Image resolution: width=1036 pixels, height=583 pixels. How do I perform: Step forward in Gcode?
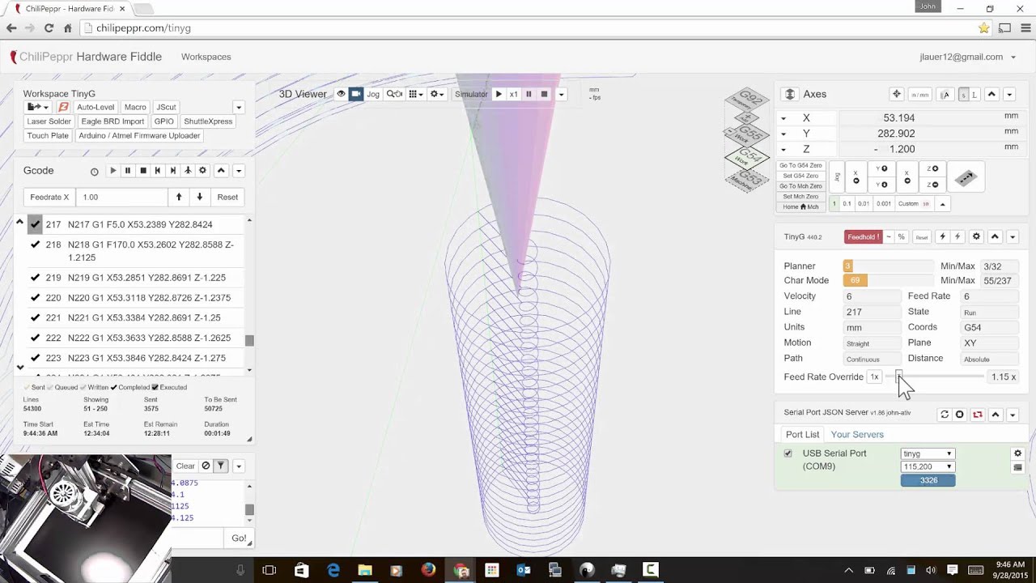[172, 171]
